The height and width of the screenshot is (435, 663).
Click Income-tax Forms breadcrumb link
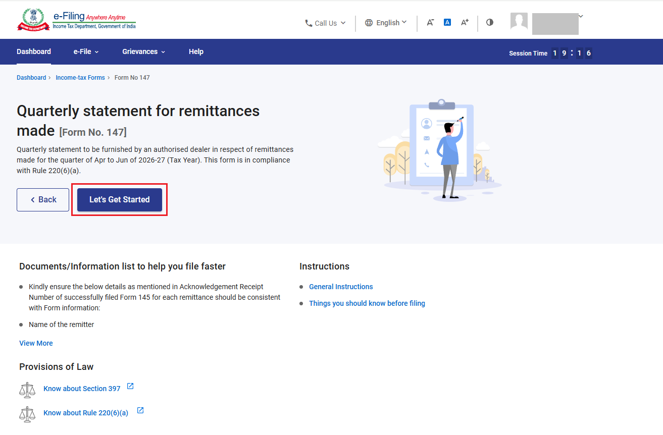pos(80,78)
